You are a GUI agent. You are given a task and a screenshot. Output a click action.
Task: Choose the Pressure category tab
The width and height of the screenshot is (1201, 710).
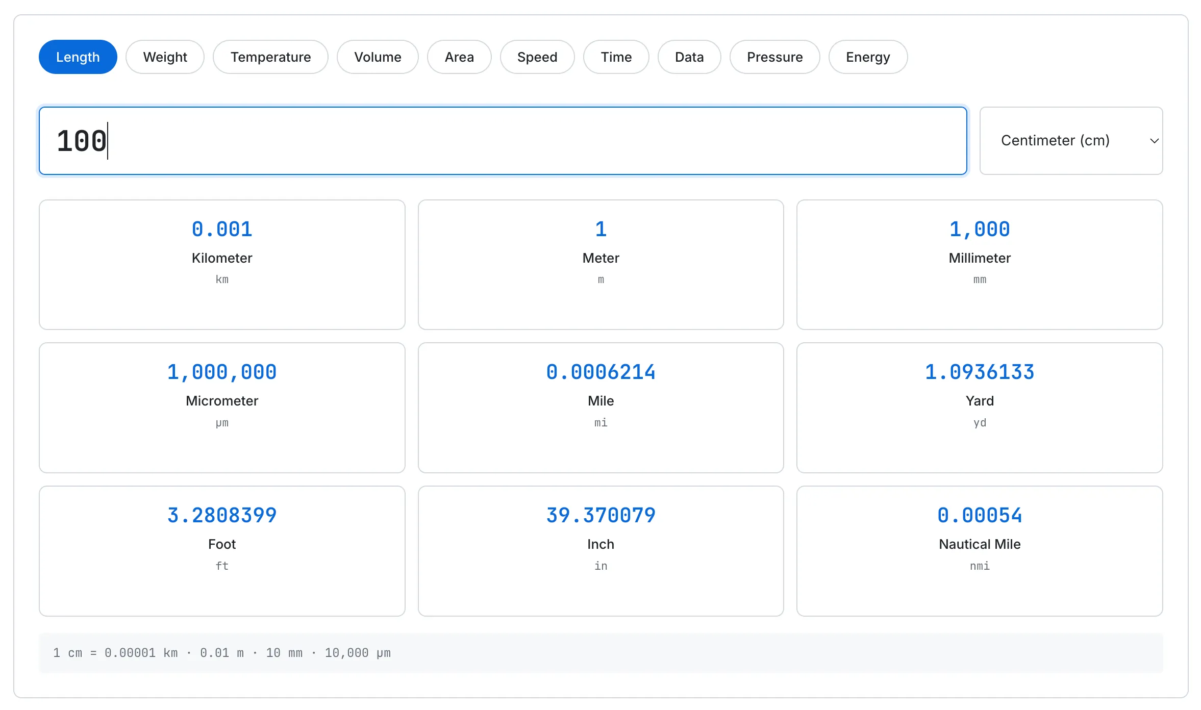click(x=774, y=57)
